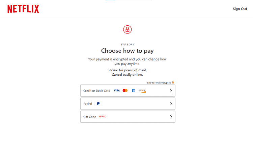The width and height of the screenshot is (253, 142).
Task: Click the Netflix logo in header
Action: click(x=23, y=9)
